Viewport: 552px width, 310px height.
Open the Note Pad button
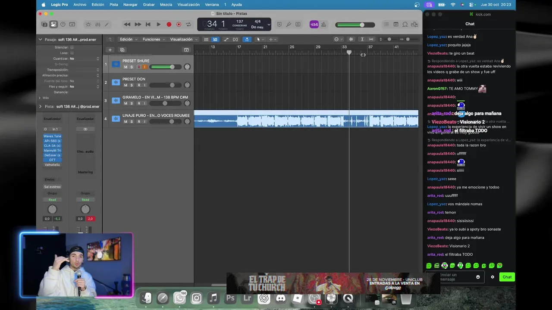(x=396, y=25)
